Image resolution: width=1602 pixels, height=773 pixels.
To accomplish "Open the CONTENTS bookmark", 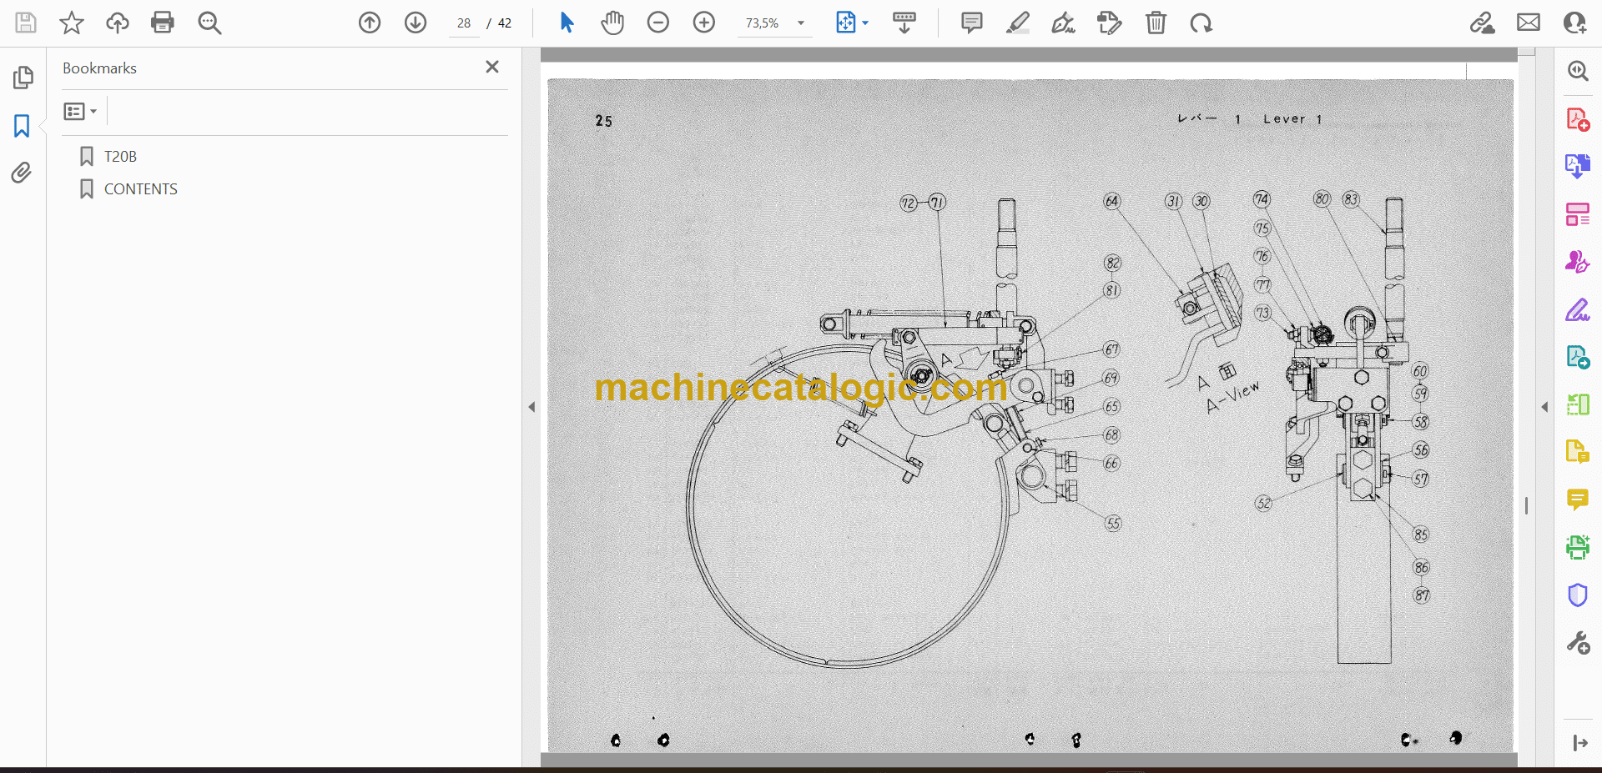I will (x=140, y=189).
